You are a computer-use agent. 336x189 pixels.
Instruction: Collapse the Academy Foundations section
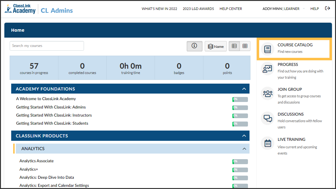click(x=244, y=89)
